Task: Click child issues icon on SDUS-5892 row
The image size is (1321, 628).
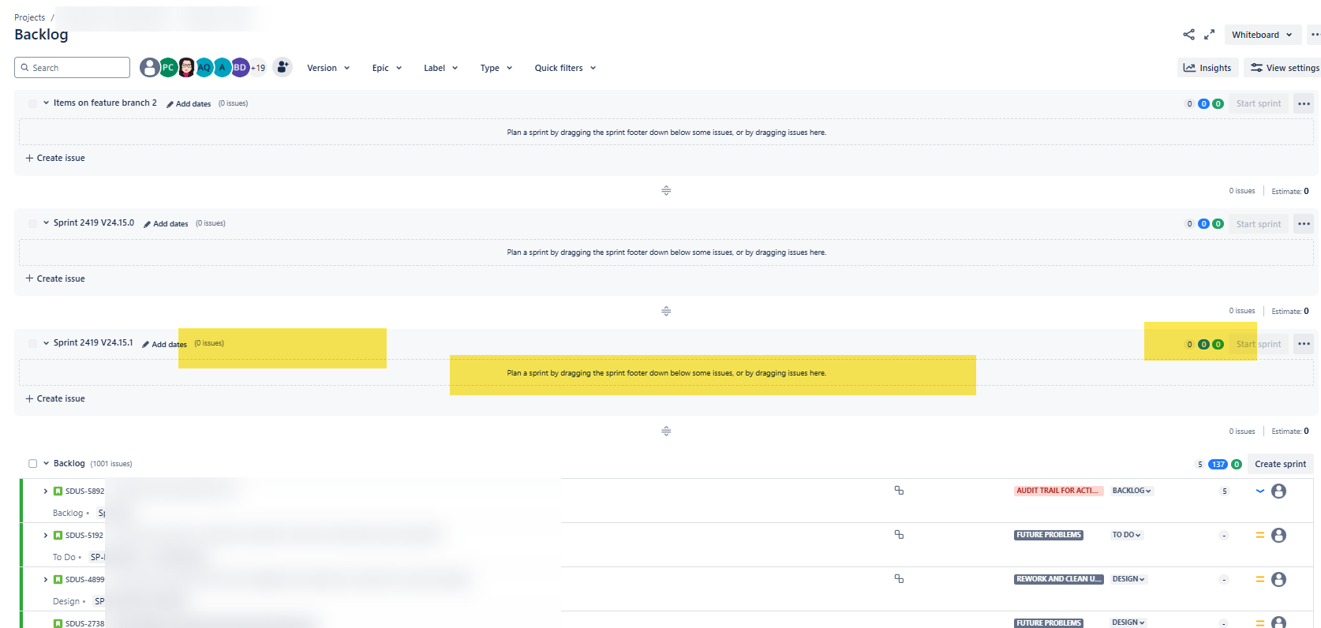Action: tap(899, 491)
